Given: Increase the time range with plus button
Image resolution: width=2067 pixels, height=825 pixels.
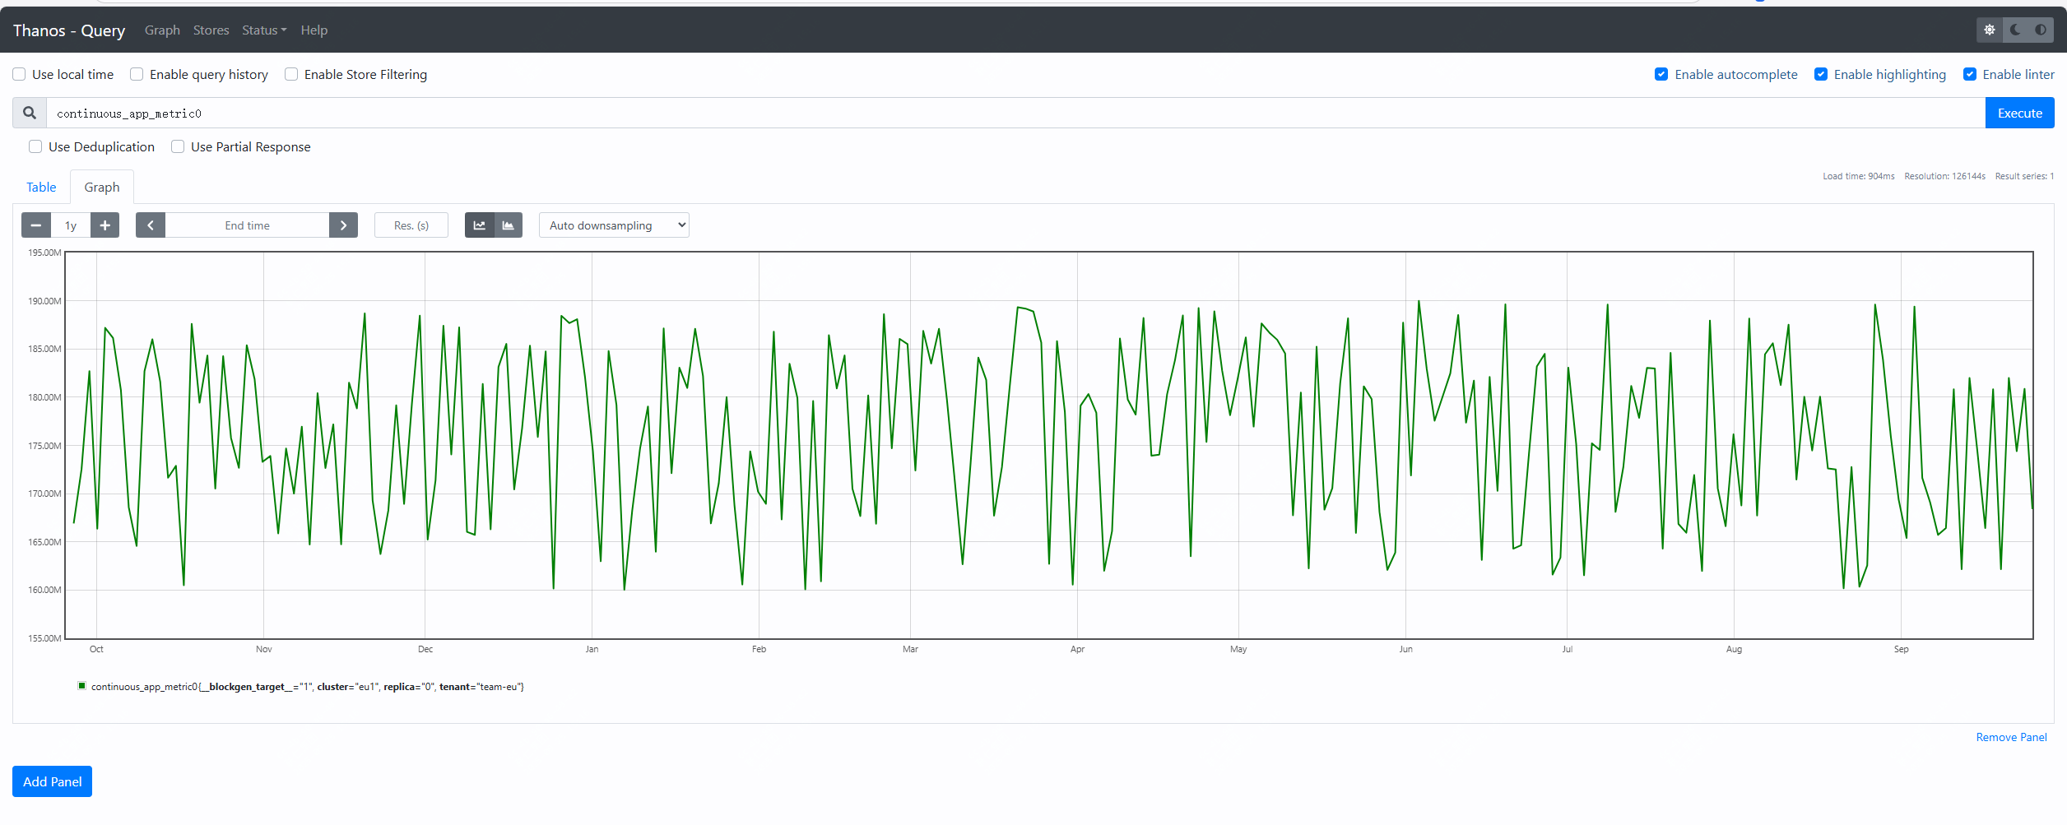Looking at the screenshot, I should (105, 225).
